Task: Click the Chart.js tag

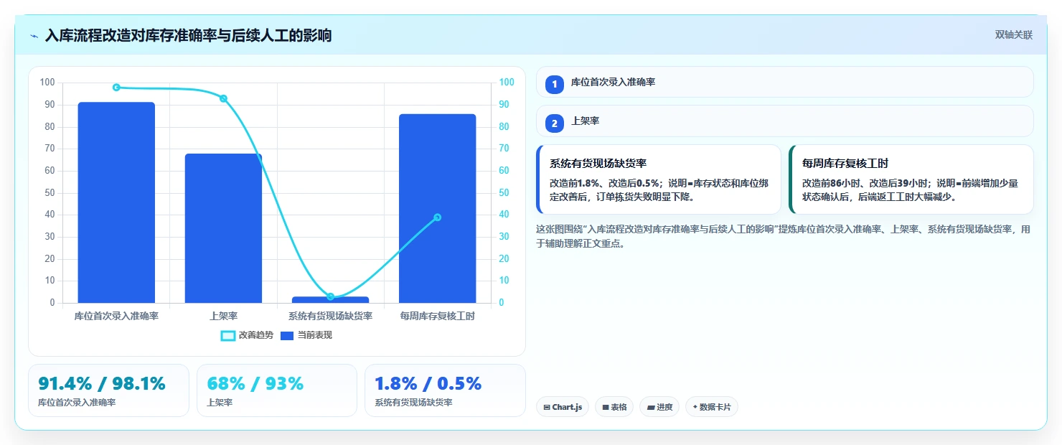Action: (x=563, y=407)
